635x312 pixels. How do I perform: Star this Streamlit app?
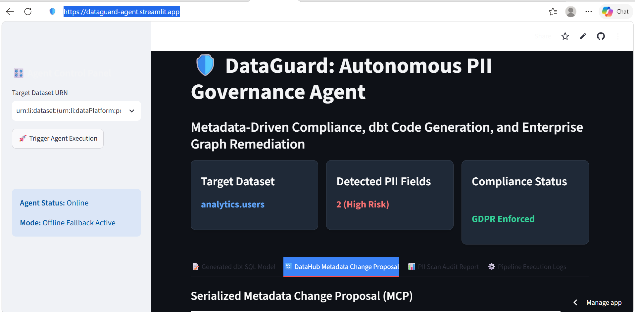565,36
